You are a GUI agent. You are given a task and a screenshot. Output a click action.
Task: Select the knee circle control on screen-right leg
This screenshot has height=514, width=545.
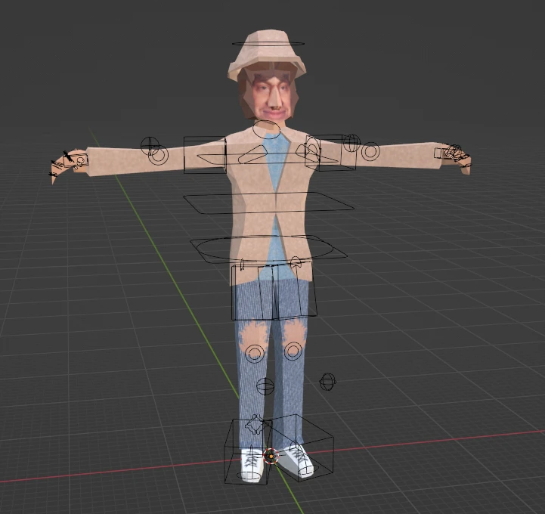point(293,351)
